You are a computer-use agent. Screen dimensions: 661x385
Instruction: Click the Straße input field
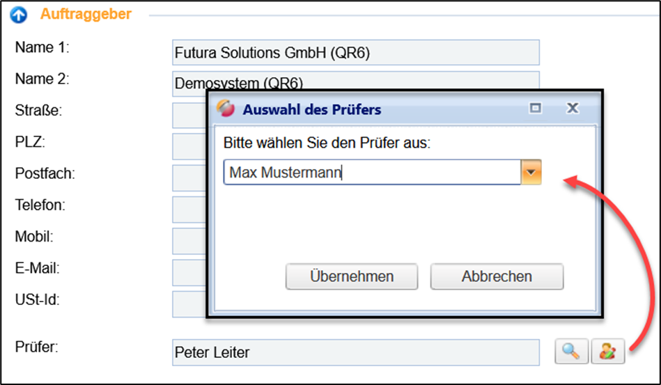click(189, 115)
